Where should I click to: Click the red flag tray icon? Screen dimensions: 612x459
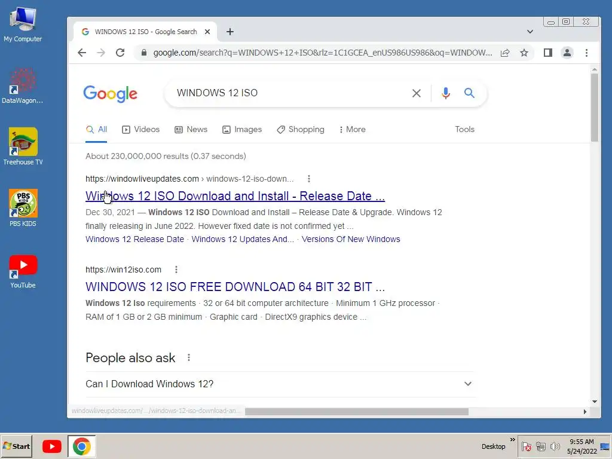(526, 446)
